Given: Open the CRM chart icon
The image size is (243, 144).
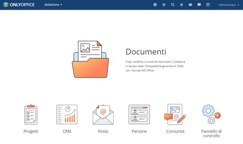Looking at the screenshot, I should coord(67,114).
